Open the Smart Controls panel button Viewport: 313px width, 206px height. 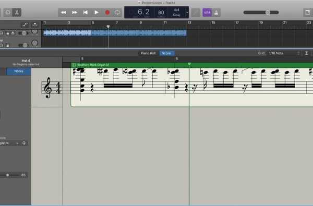coord(8,13)
